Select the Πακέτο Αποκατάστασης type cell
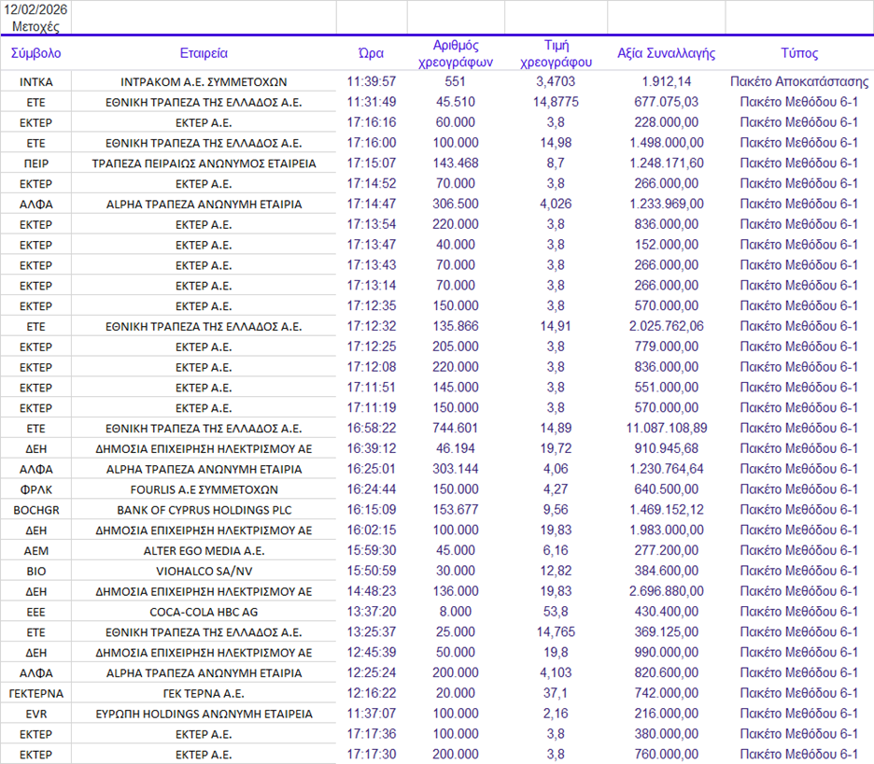Screen dimensions: 874x764 [798, 82]
